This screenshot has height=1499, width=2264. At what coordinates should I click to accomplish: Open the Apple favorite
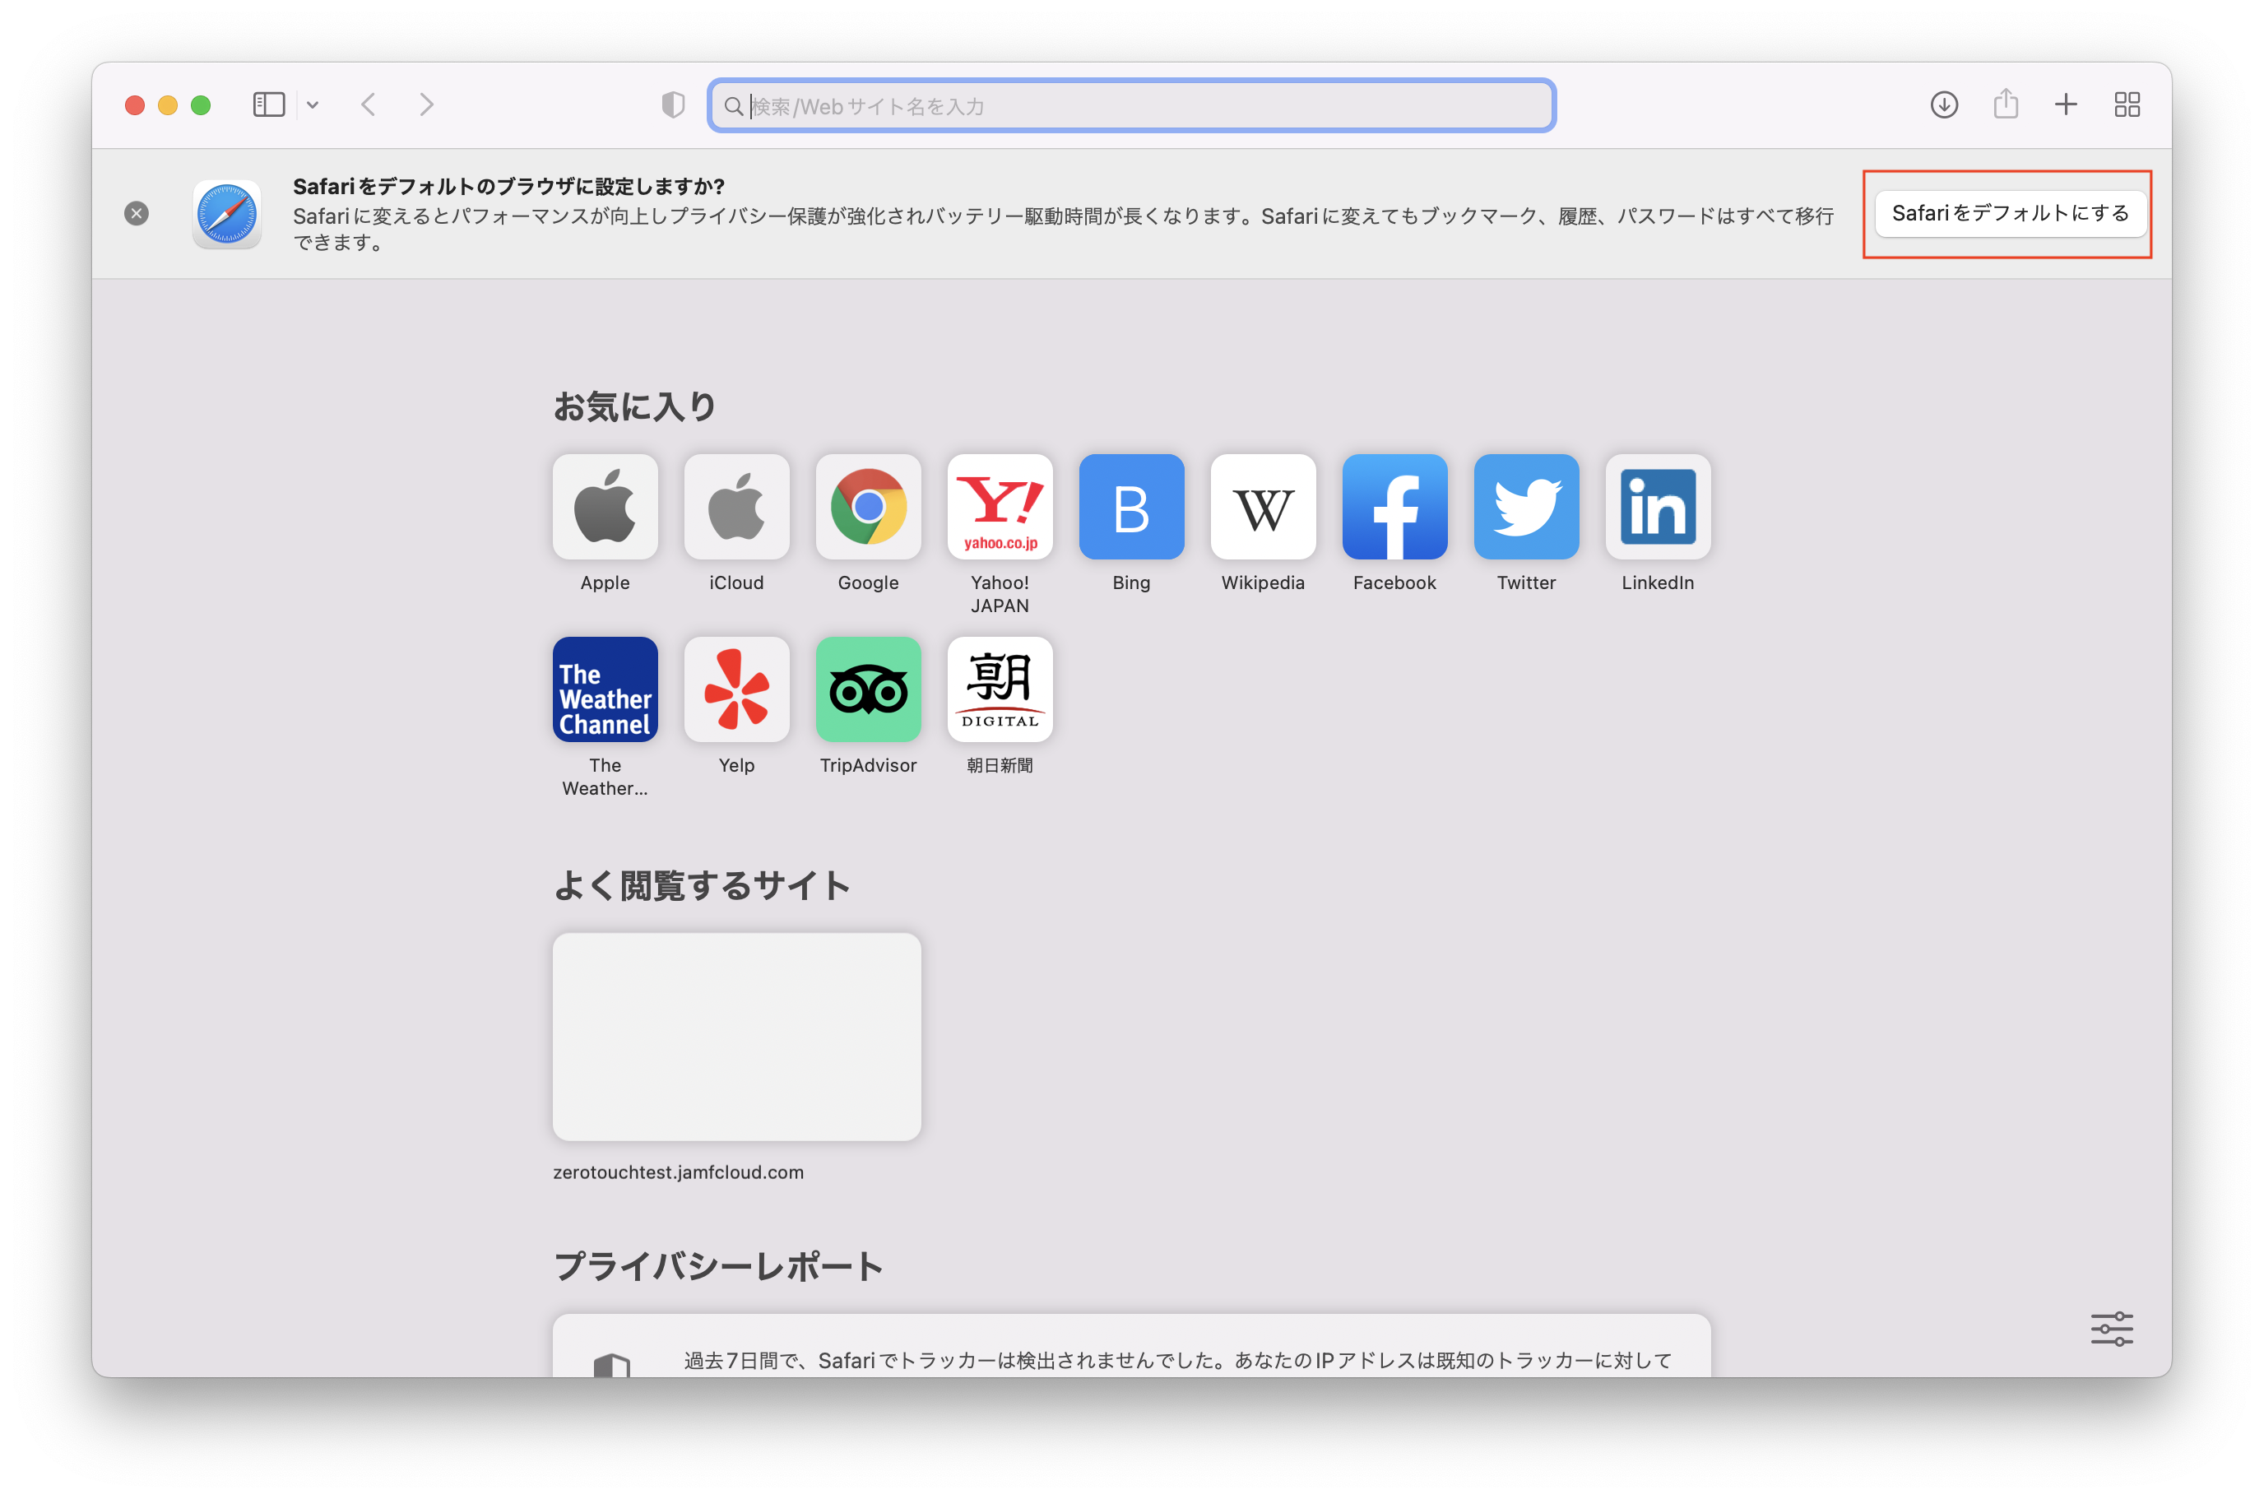coord(605,507)
